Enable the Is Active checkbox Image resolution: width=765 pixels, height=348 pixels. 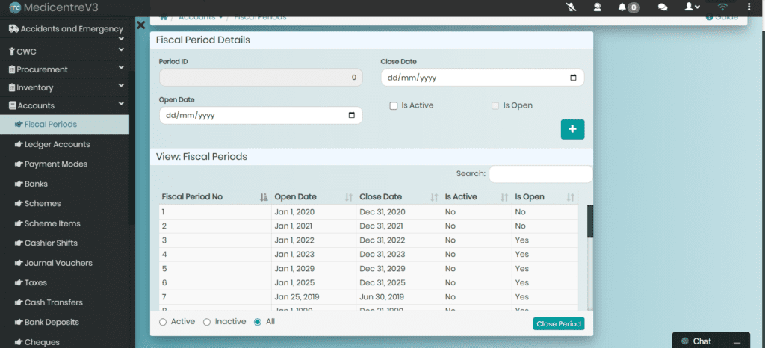(394, 106)
